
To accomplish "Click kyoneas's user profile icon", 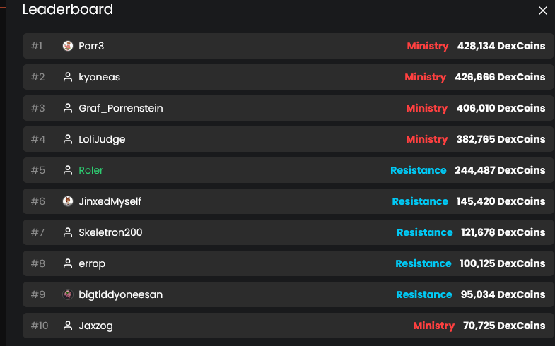I will pyautogui.click(x=68, y=77).
